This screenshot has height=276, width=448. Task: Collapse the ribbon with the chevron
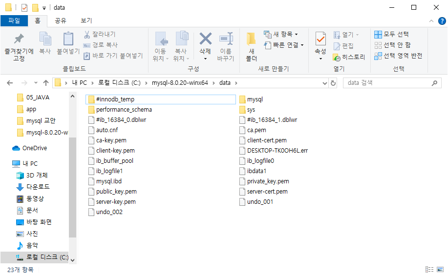[431, 21]
